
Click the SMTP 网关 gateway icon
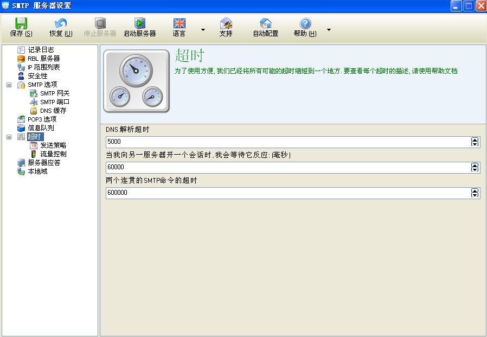34,93
